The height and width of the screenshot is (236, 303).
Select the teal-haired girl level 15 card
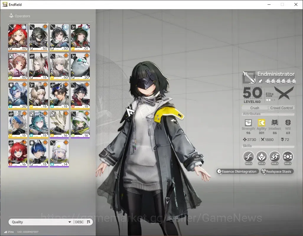39,124
